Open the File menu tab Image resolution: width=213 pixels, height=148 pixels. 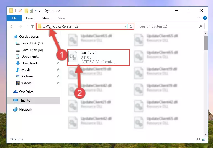[x=14, y=18]
